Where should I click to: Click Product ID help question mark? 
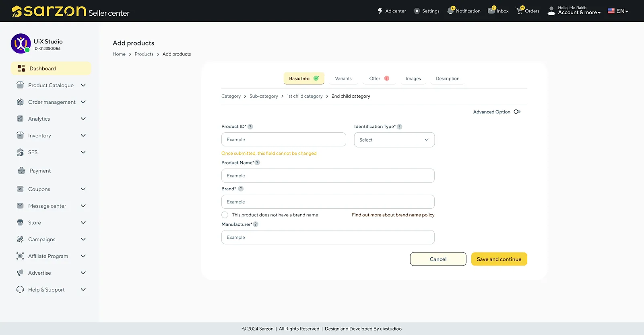[x=250, y=127]
